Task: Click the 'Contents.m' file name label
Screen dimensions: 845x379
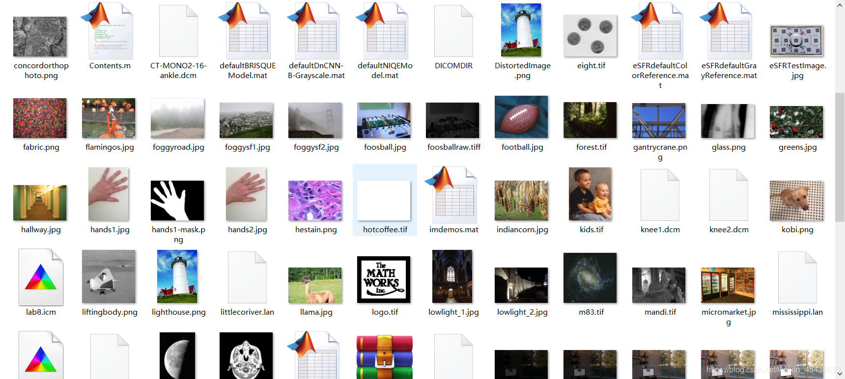Action: coord(110,65)
